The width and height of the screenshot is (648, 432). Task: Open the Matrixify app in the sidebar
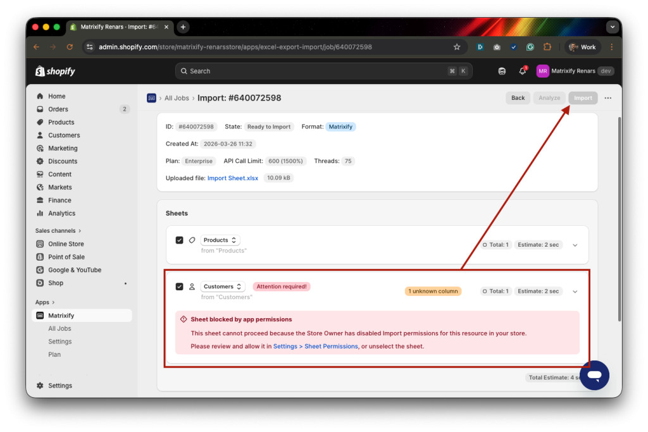pos(61,315)
